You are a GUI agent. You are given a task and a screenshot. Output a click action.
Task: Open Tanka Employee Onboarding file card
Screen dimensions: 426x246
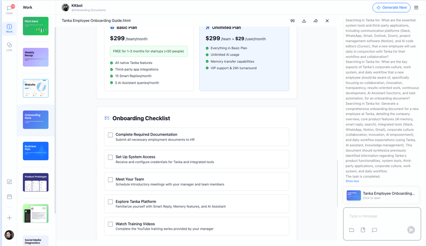pos(381,195)
